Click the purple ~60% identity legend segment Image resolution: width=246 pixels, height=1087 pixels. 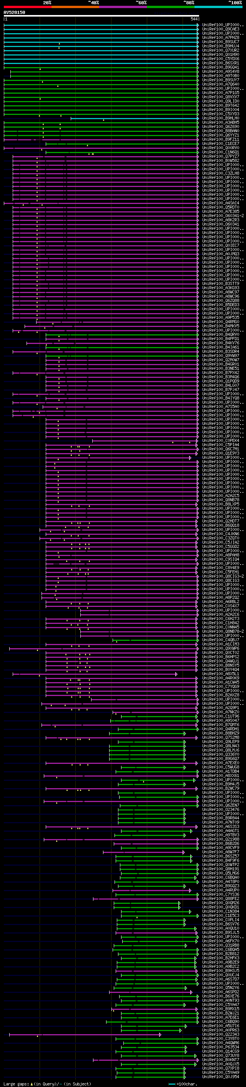pyautogui.click(x=123, y=7)
